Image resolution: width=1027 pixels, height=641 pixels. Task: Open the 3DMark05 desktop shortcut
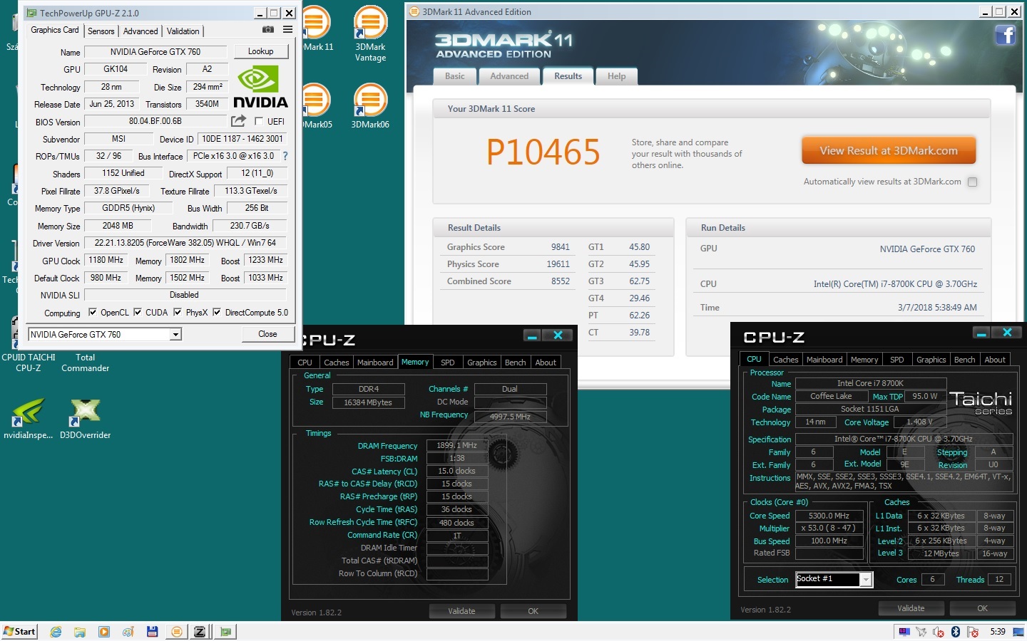pyautogui.click(x=317, y=105)
